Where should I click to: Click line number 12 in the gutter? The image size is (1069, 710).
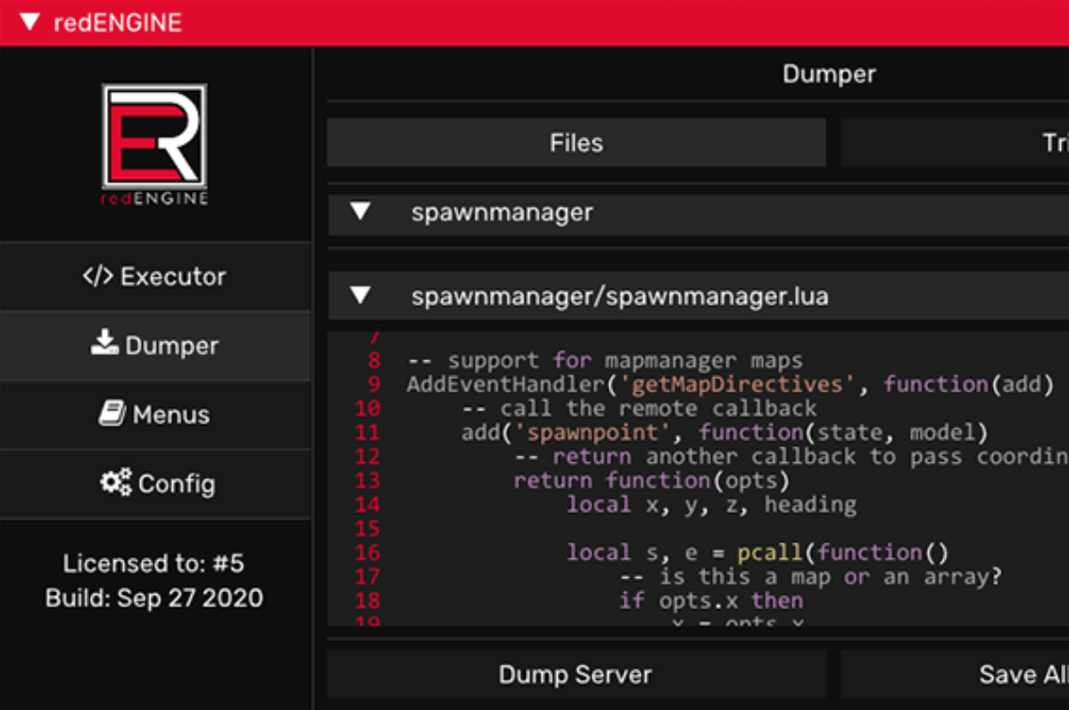click(368, 457)
